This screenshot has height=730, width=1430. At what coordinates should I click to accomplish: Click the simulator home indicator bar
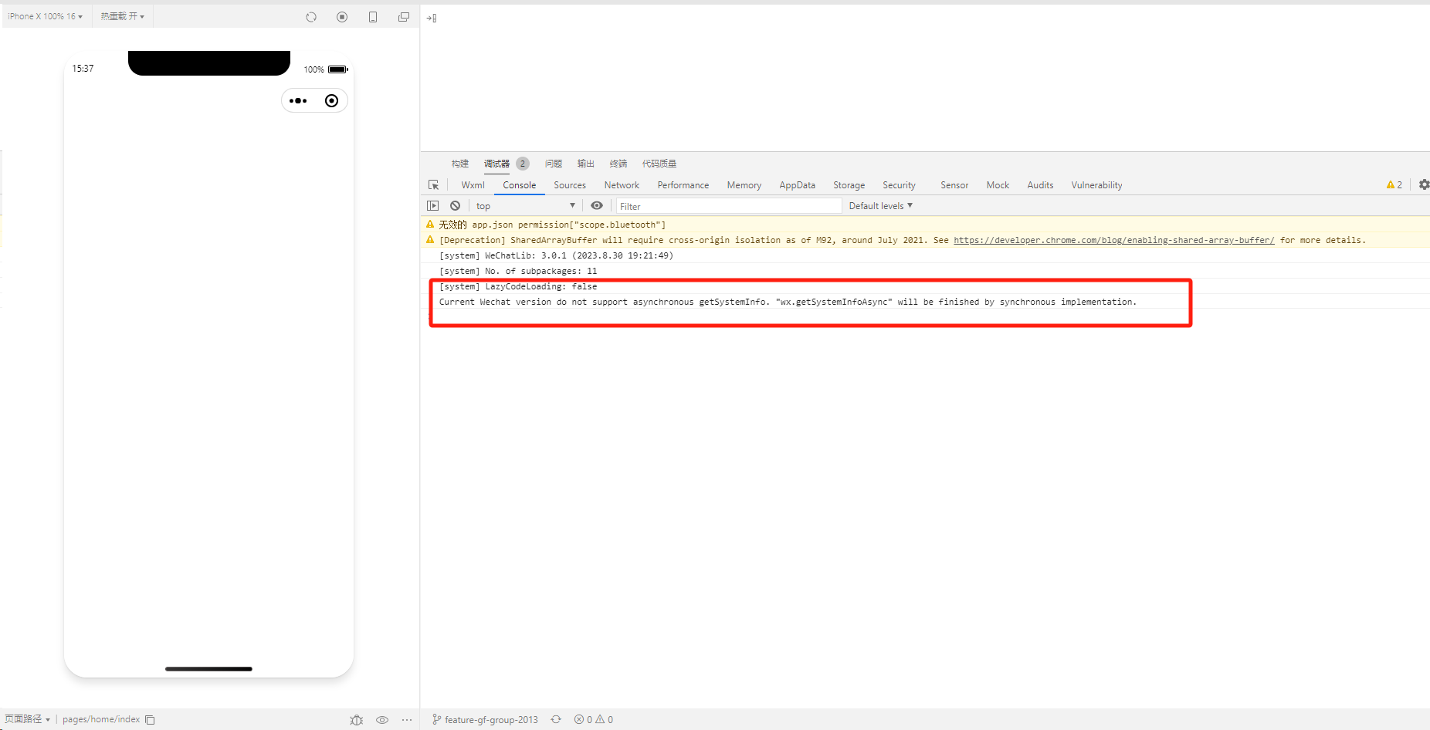(x=208, y=669)
